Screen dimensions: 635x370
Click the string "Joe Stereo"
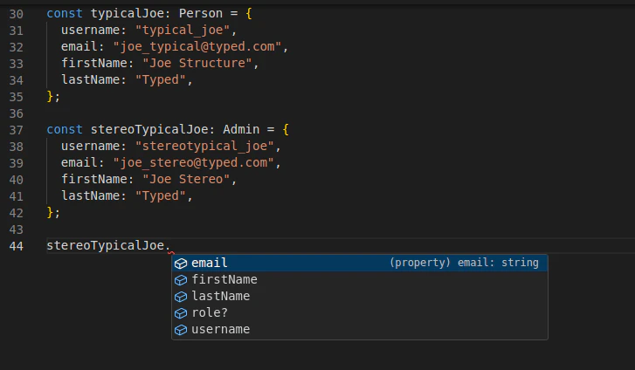pyautogui.click(x=186, y=180)
